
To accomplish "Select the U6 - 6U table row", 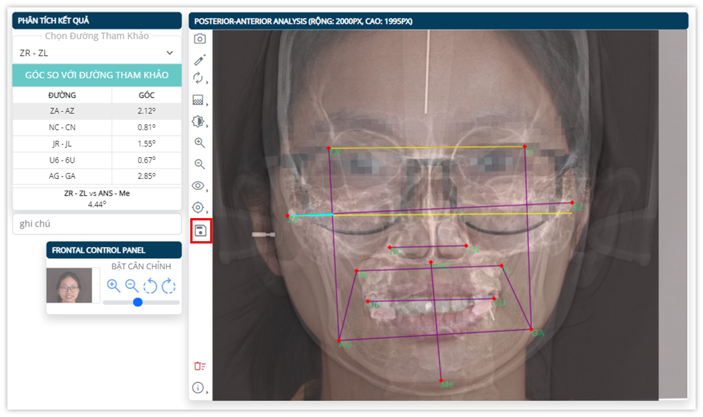I will tap(97, 160).
